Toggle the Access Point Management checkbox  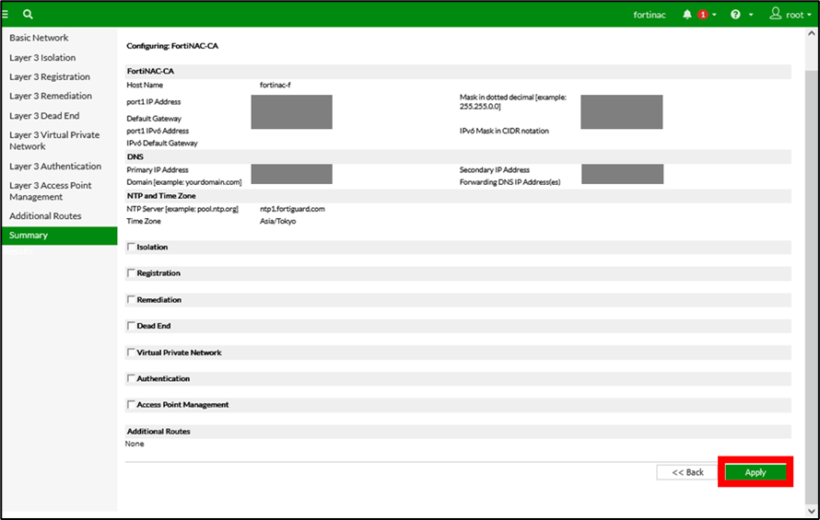point(131,405)
